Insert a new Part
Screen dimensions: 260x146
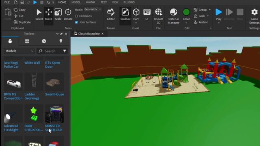coord(136,14)
